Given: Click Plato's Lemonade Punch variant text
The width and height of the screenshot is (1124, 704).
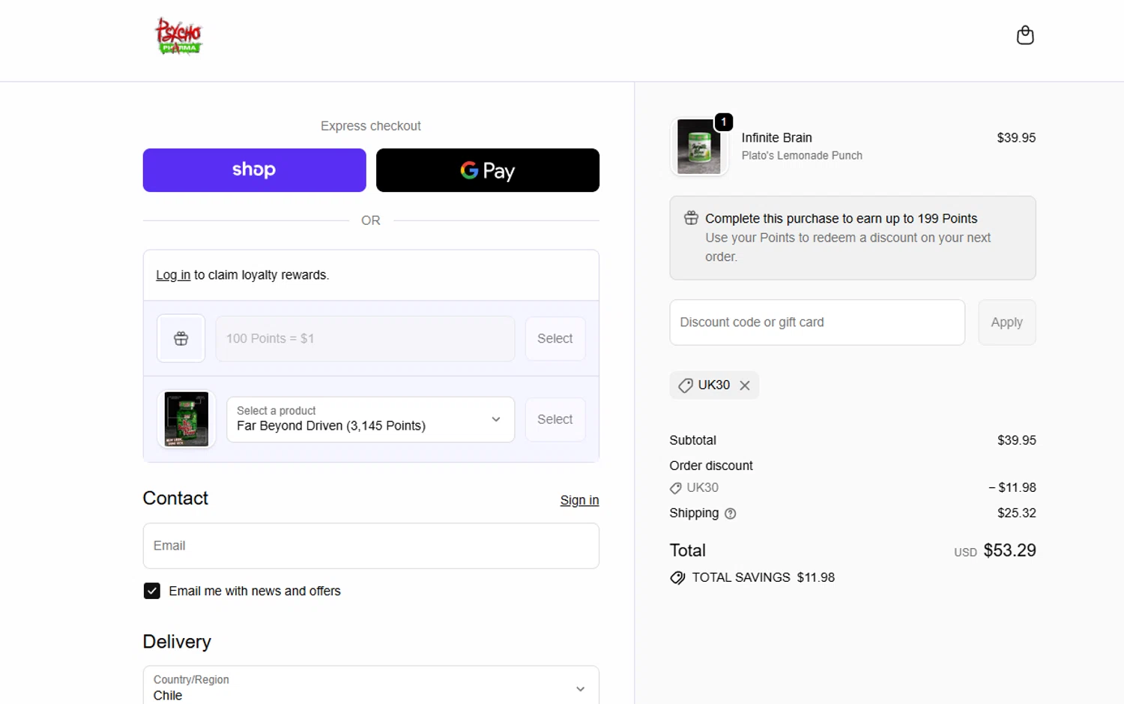Looking at the screenshot, I should 802,156.
